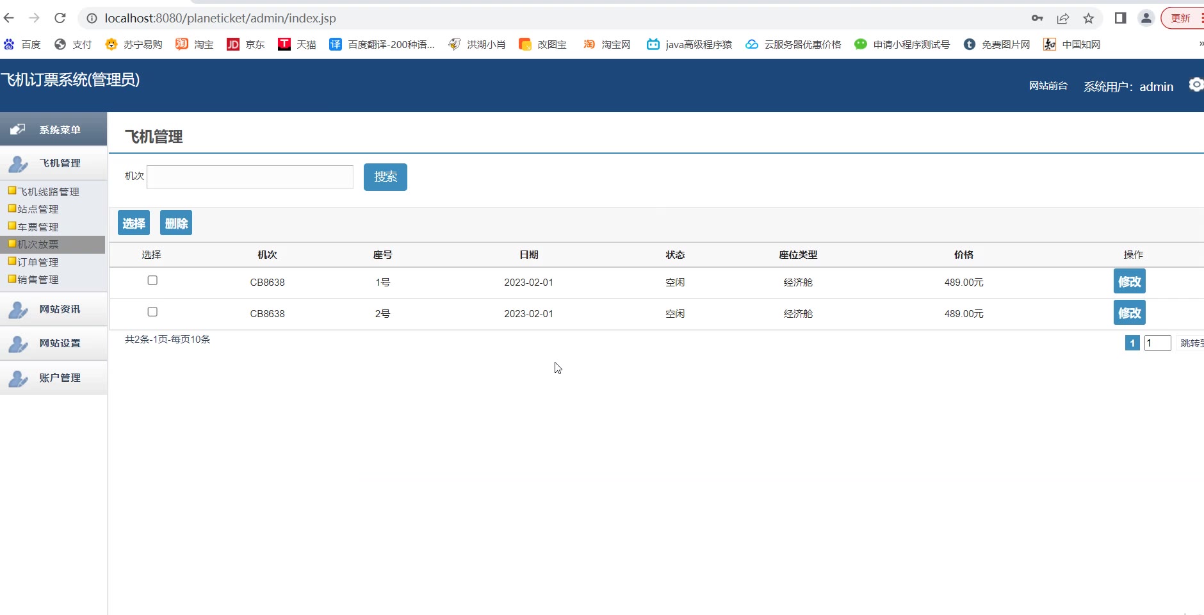Viewport: 1204px width, 615px height.
Task: Open 销售管理 menu item
Action: [x=38, y=279]
